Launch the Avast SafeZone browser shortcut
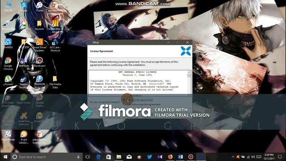The width and height of the screenshot is (286, 161). 24,137
